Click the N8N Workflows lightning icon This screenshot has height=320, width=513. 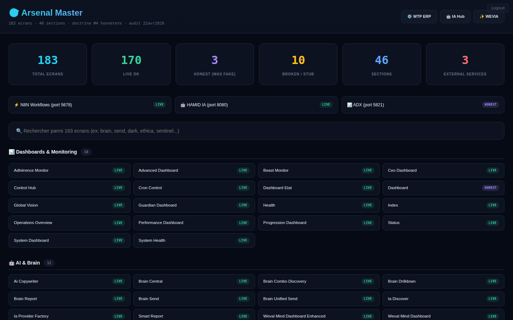click(x=16, y=105)
